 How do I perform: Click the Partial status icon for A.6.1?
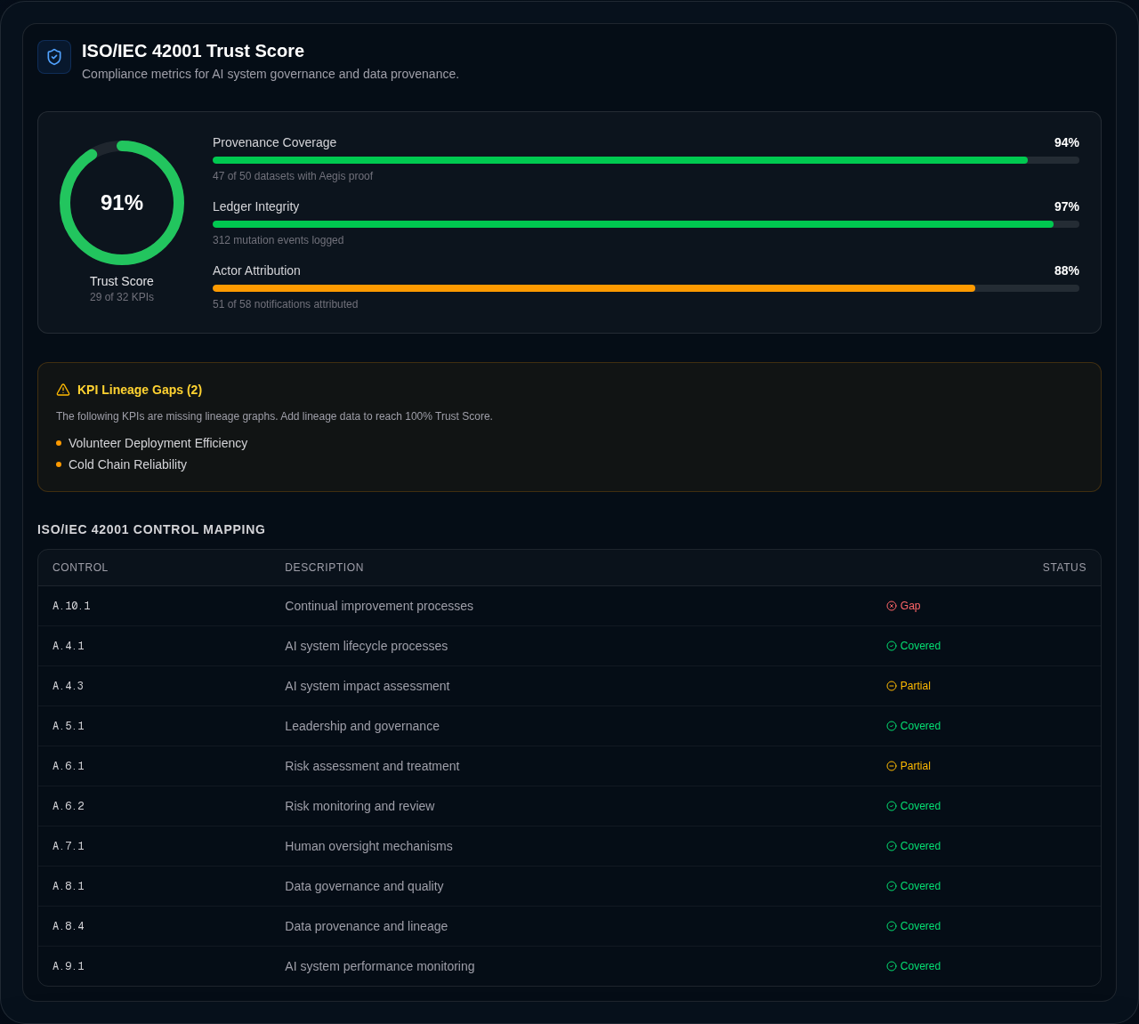tap(890, 766)
